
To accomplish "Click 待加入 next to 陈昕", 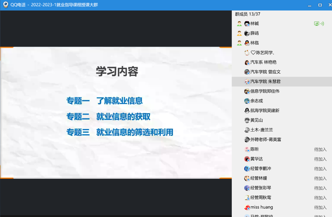I will [320, 149].
